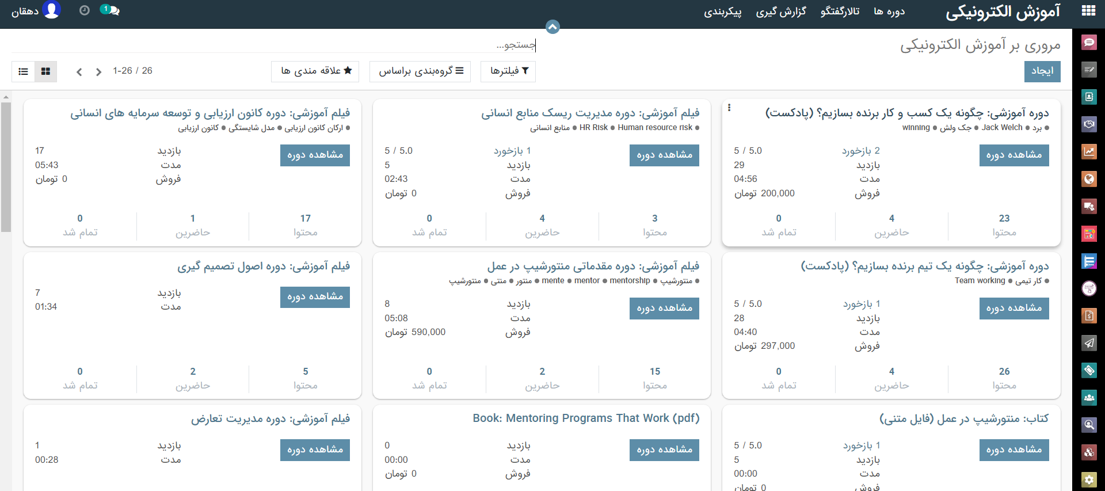The image size is (1105, 491).
Task: Open the Notes pencil sidebar icon
Action: pyautogui.click(x=1089, y=70)
